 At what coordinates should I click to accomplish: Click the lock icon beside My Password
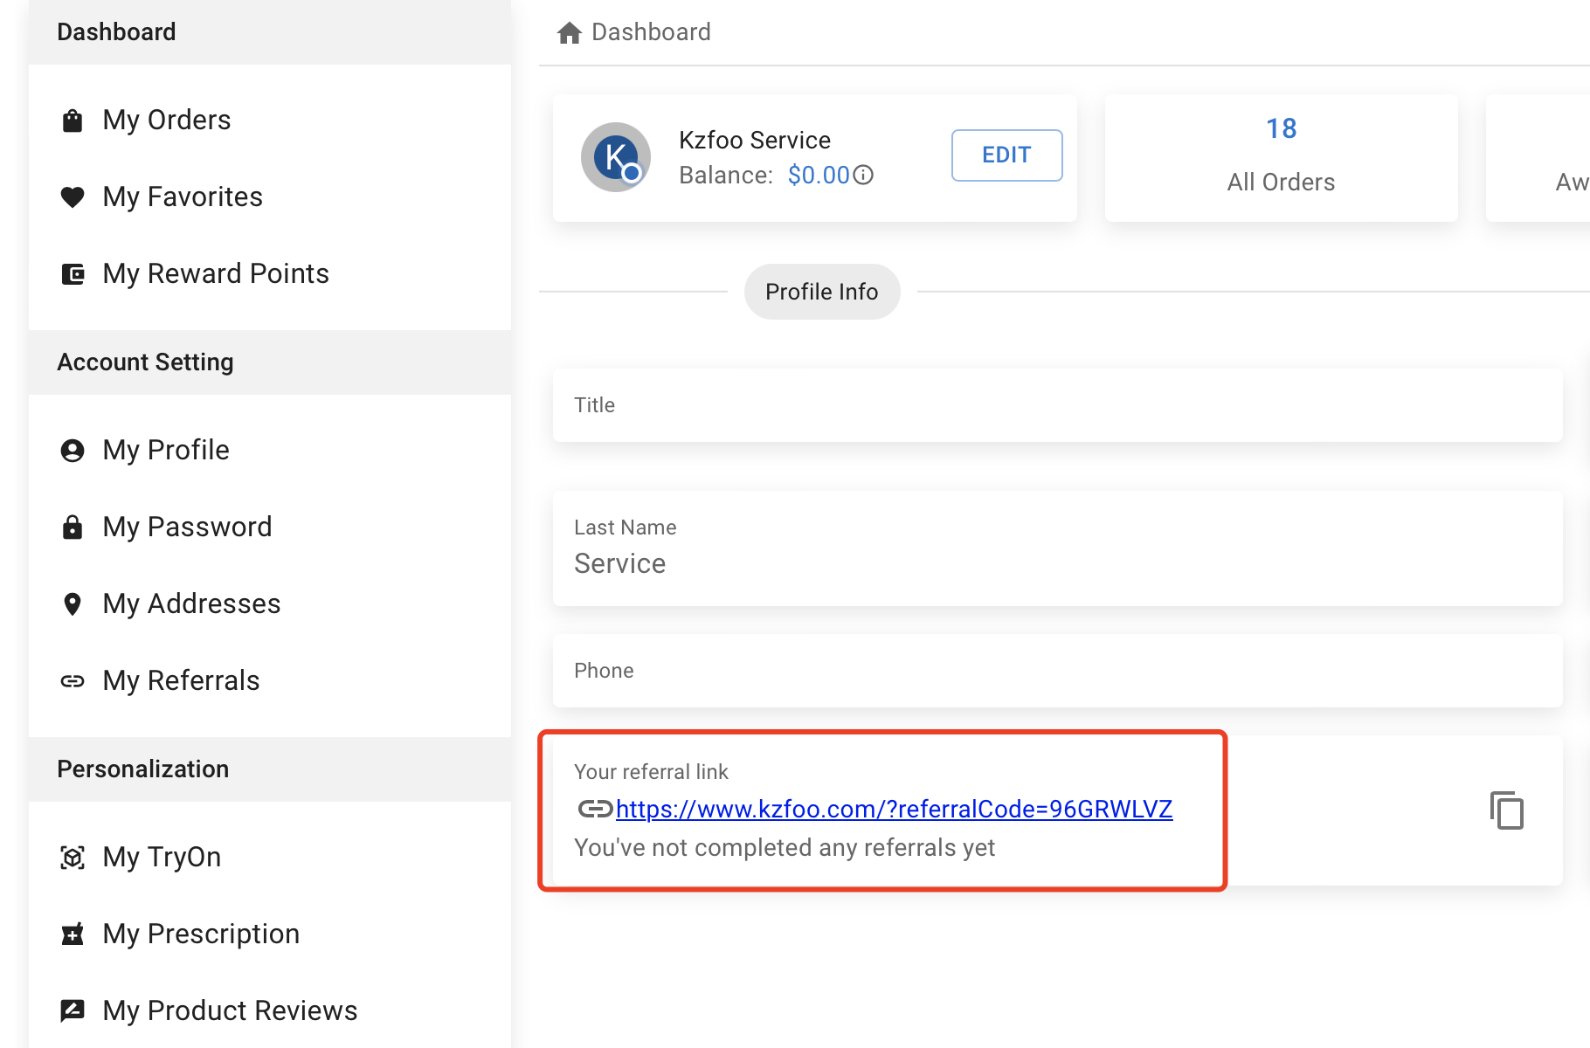pos(73,527)
